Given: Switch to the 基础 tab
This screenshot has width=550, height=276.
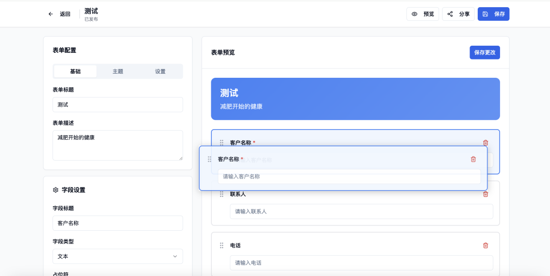Looking at the screenshot, I should click(75, 72).
